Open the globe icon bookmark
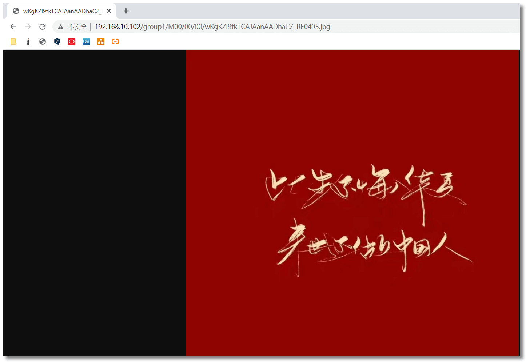 coord(43,41)
